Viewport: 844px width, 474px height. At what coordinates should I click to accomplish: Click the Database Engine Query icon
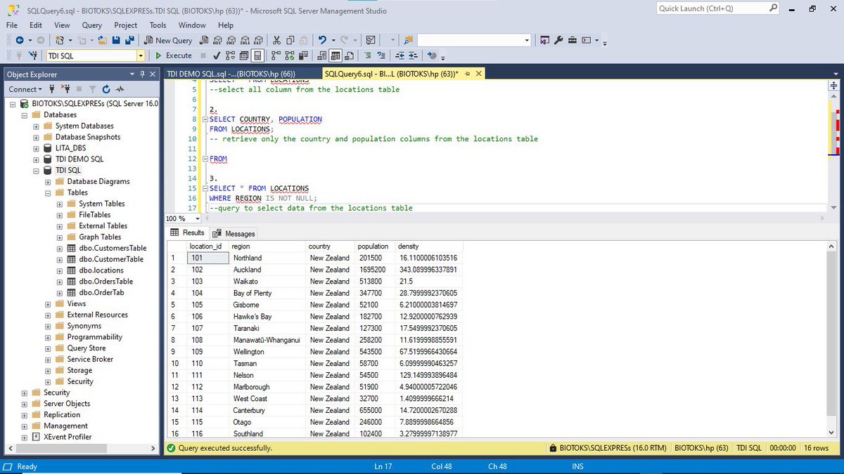203,40
